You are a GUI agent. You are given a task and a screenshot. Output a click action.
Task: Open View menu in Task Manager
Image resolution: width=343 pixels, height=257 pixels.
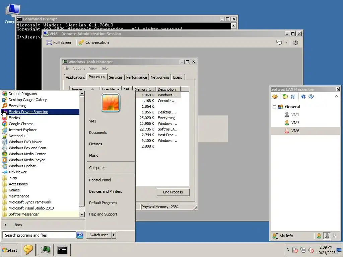pyautogui.click(x=93, y=68)
